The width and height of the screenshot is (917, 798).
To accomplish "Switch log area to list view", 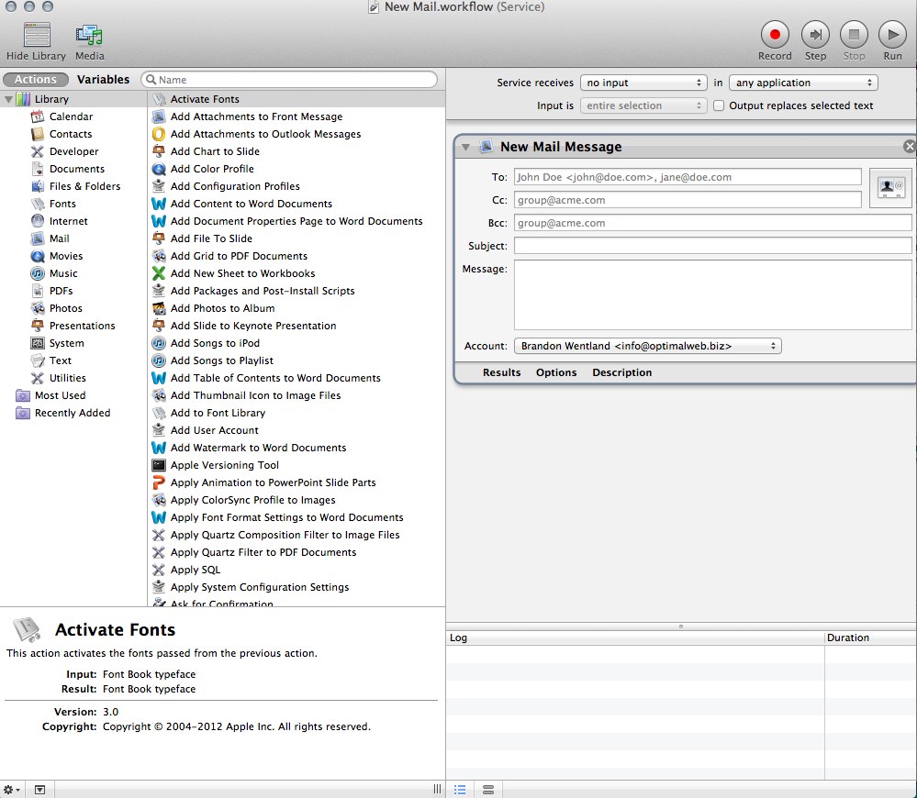I will (460, 790).
